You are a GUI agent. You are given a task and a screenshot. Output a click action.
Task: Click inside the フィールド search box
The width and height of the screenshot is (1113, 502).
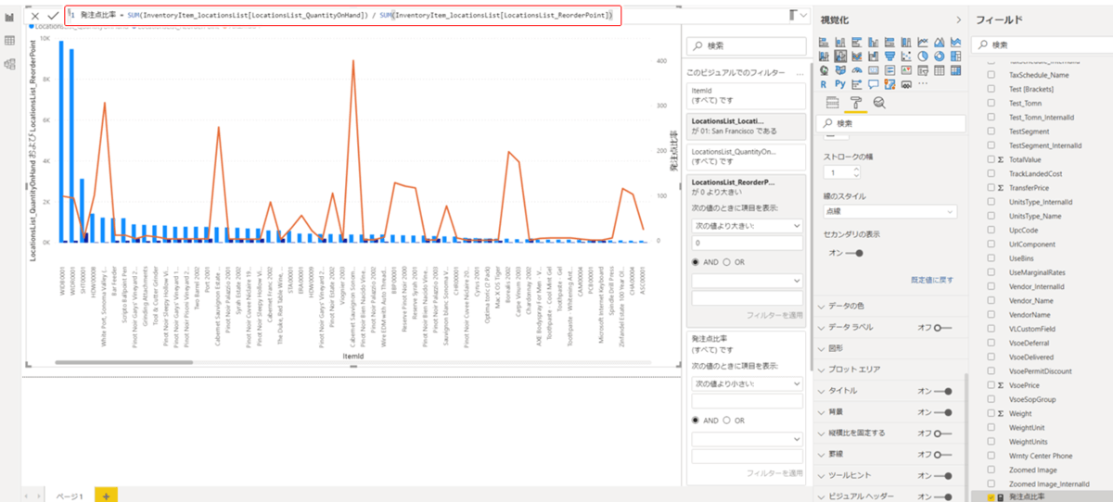(1039, 44)
